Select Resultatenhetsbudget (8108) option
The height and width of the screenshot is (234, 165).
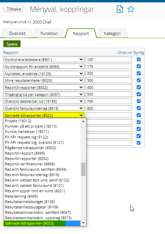tap(42, 202)
